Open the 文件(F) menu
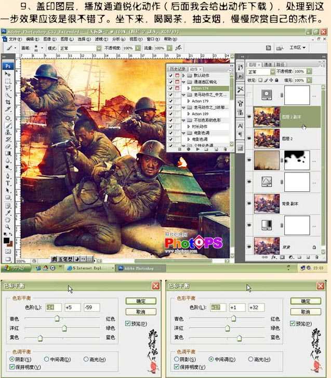The image size is (331, 378). [15, 39]
